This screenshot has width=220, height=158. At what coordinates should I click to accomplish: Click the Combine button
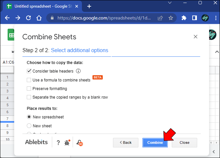click(x=155, y=142)
